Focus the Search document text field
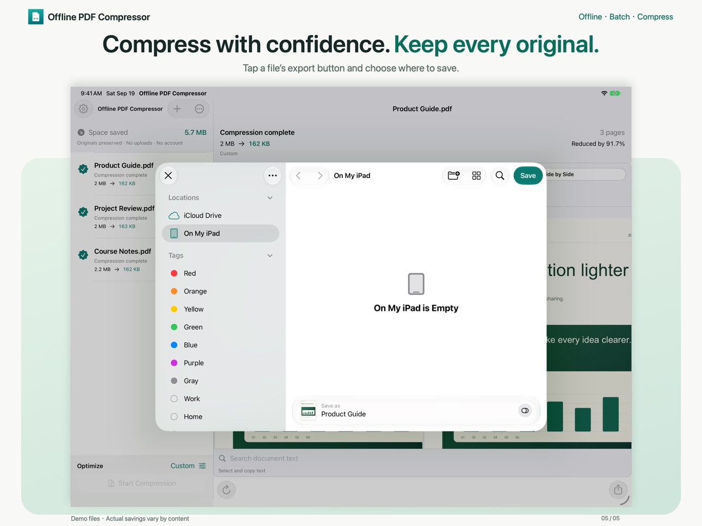Screen dimensions: 702x526 pyautogui.click(x=422, y=458)
